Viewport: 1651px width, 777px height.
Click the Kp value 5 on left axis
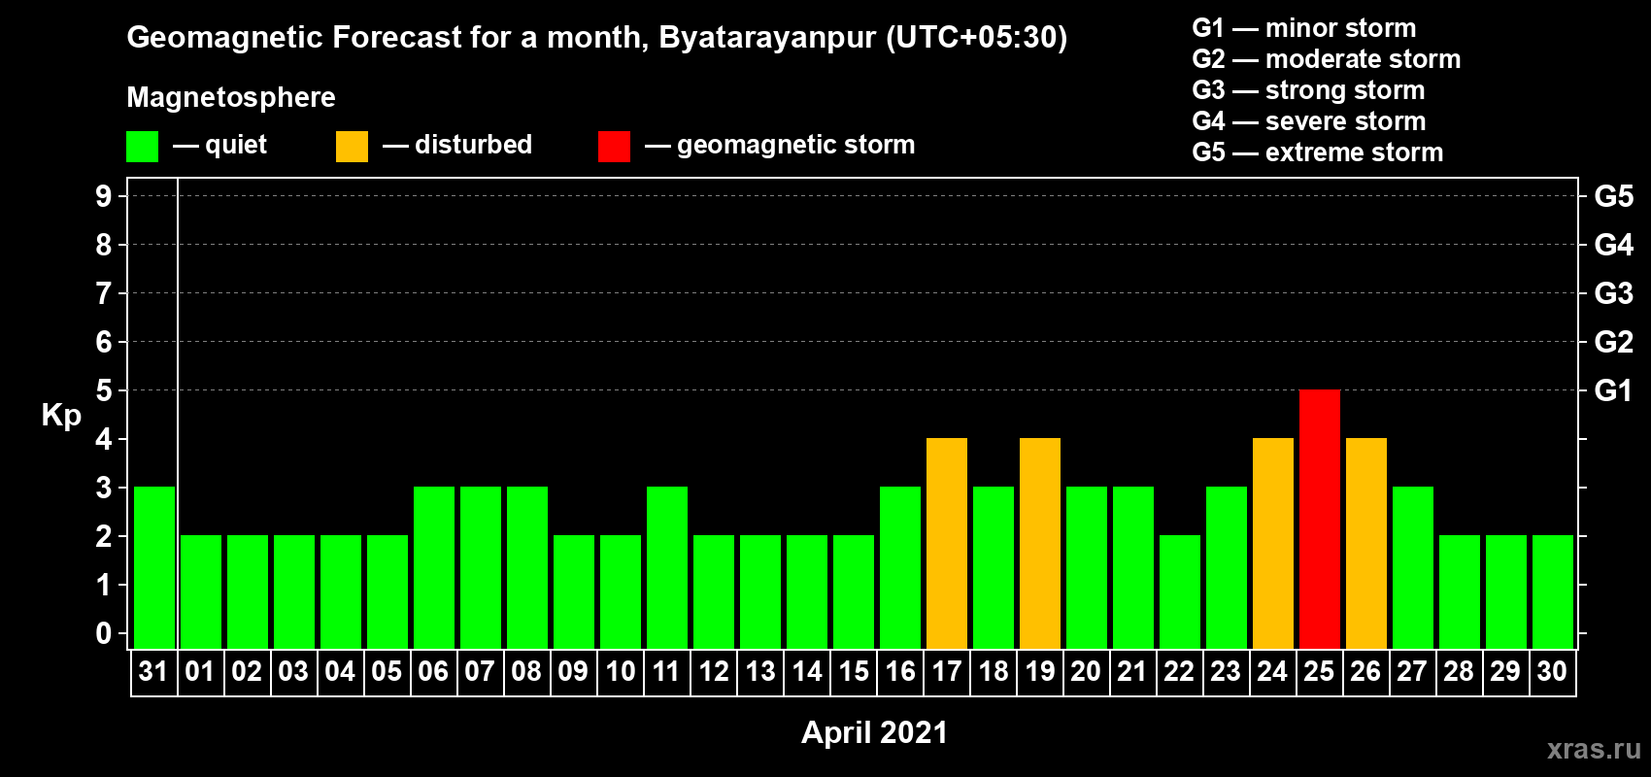[x=104, y=390]
